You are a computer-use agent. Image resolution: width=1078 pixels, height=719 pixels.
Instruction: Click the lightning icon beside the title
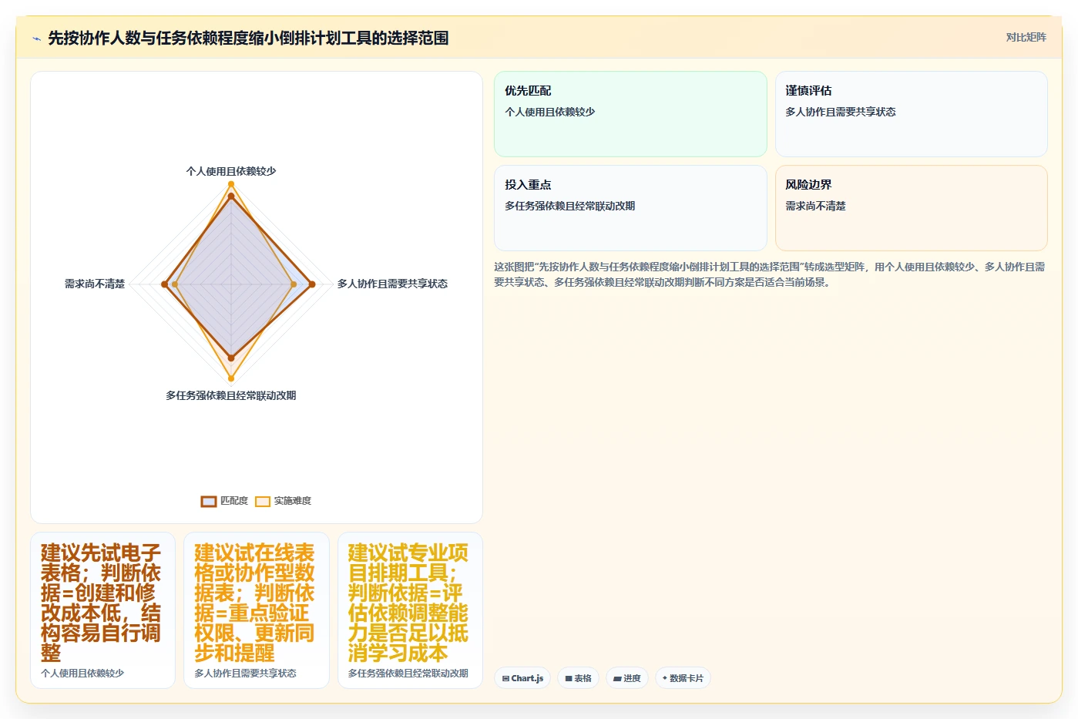point(36,39)
